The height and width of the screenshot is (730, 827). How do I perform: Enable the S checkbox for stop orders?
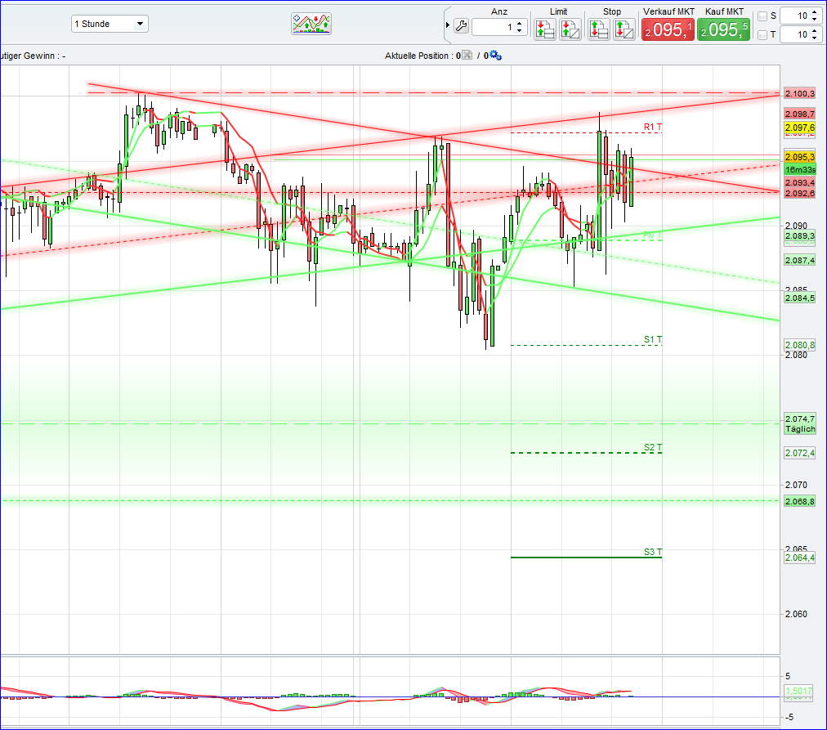(x=763, y=16)
